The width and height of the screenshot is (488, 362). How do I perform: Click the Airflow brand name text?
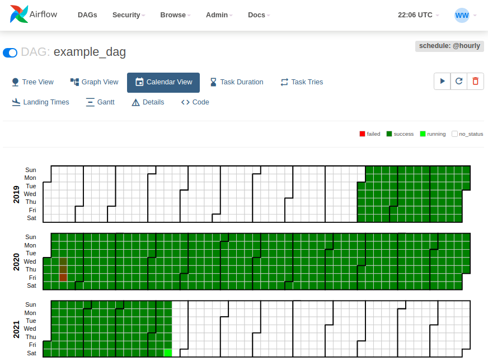[43, 15]
